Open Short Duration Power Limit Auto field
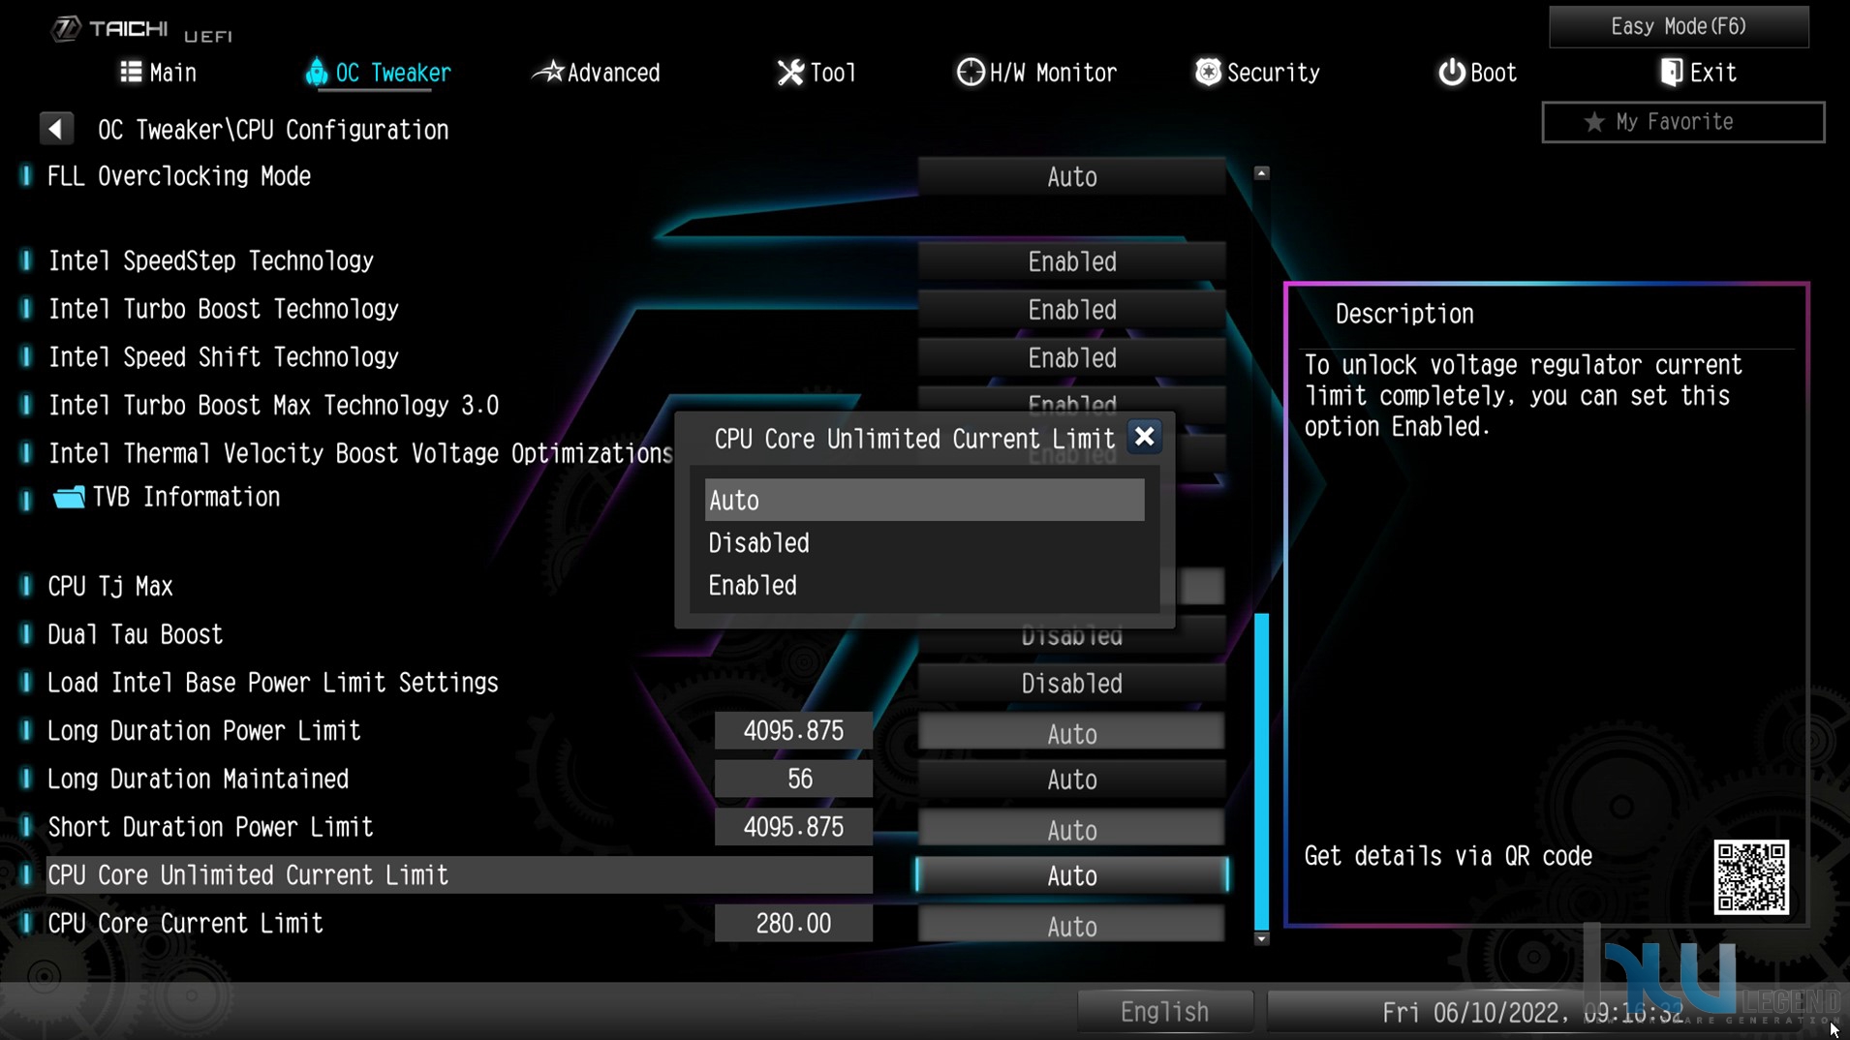This screenshot has width=1850, height=1040. [1071, 829]
